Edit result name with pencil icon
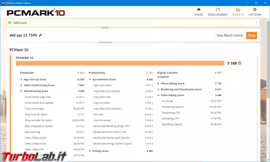 click(41, 35)
